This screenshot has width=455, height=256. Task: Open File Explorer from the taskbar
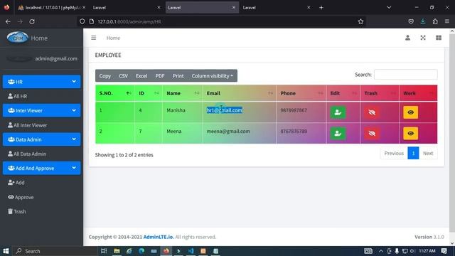point(117,251)
